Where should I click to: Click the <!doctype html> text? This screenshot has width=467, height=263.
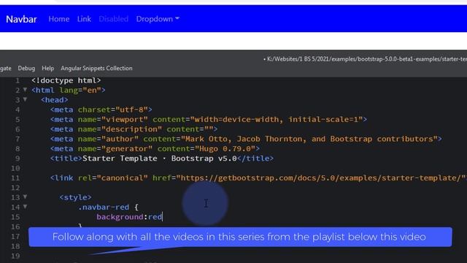(x=66, y=80)
